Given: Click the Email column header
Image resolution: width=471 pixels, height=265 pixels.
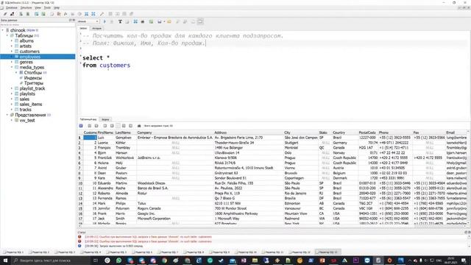Looking at the screenshot, I should click(456, 132).
